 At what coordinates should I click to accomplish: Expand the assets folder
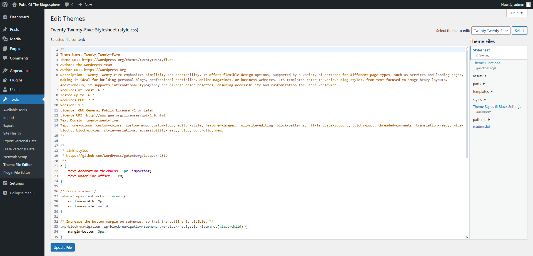pyautogui.click(x=479, y=76)
